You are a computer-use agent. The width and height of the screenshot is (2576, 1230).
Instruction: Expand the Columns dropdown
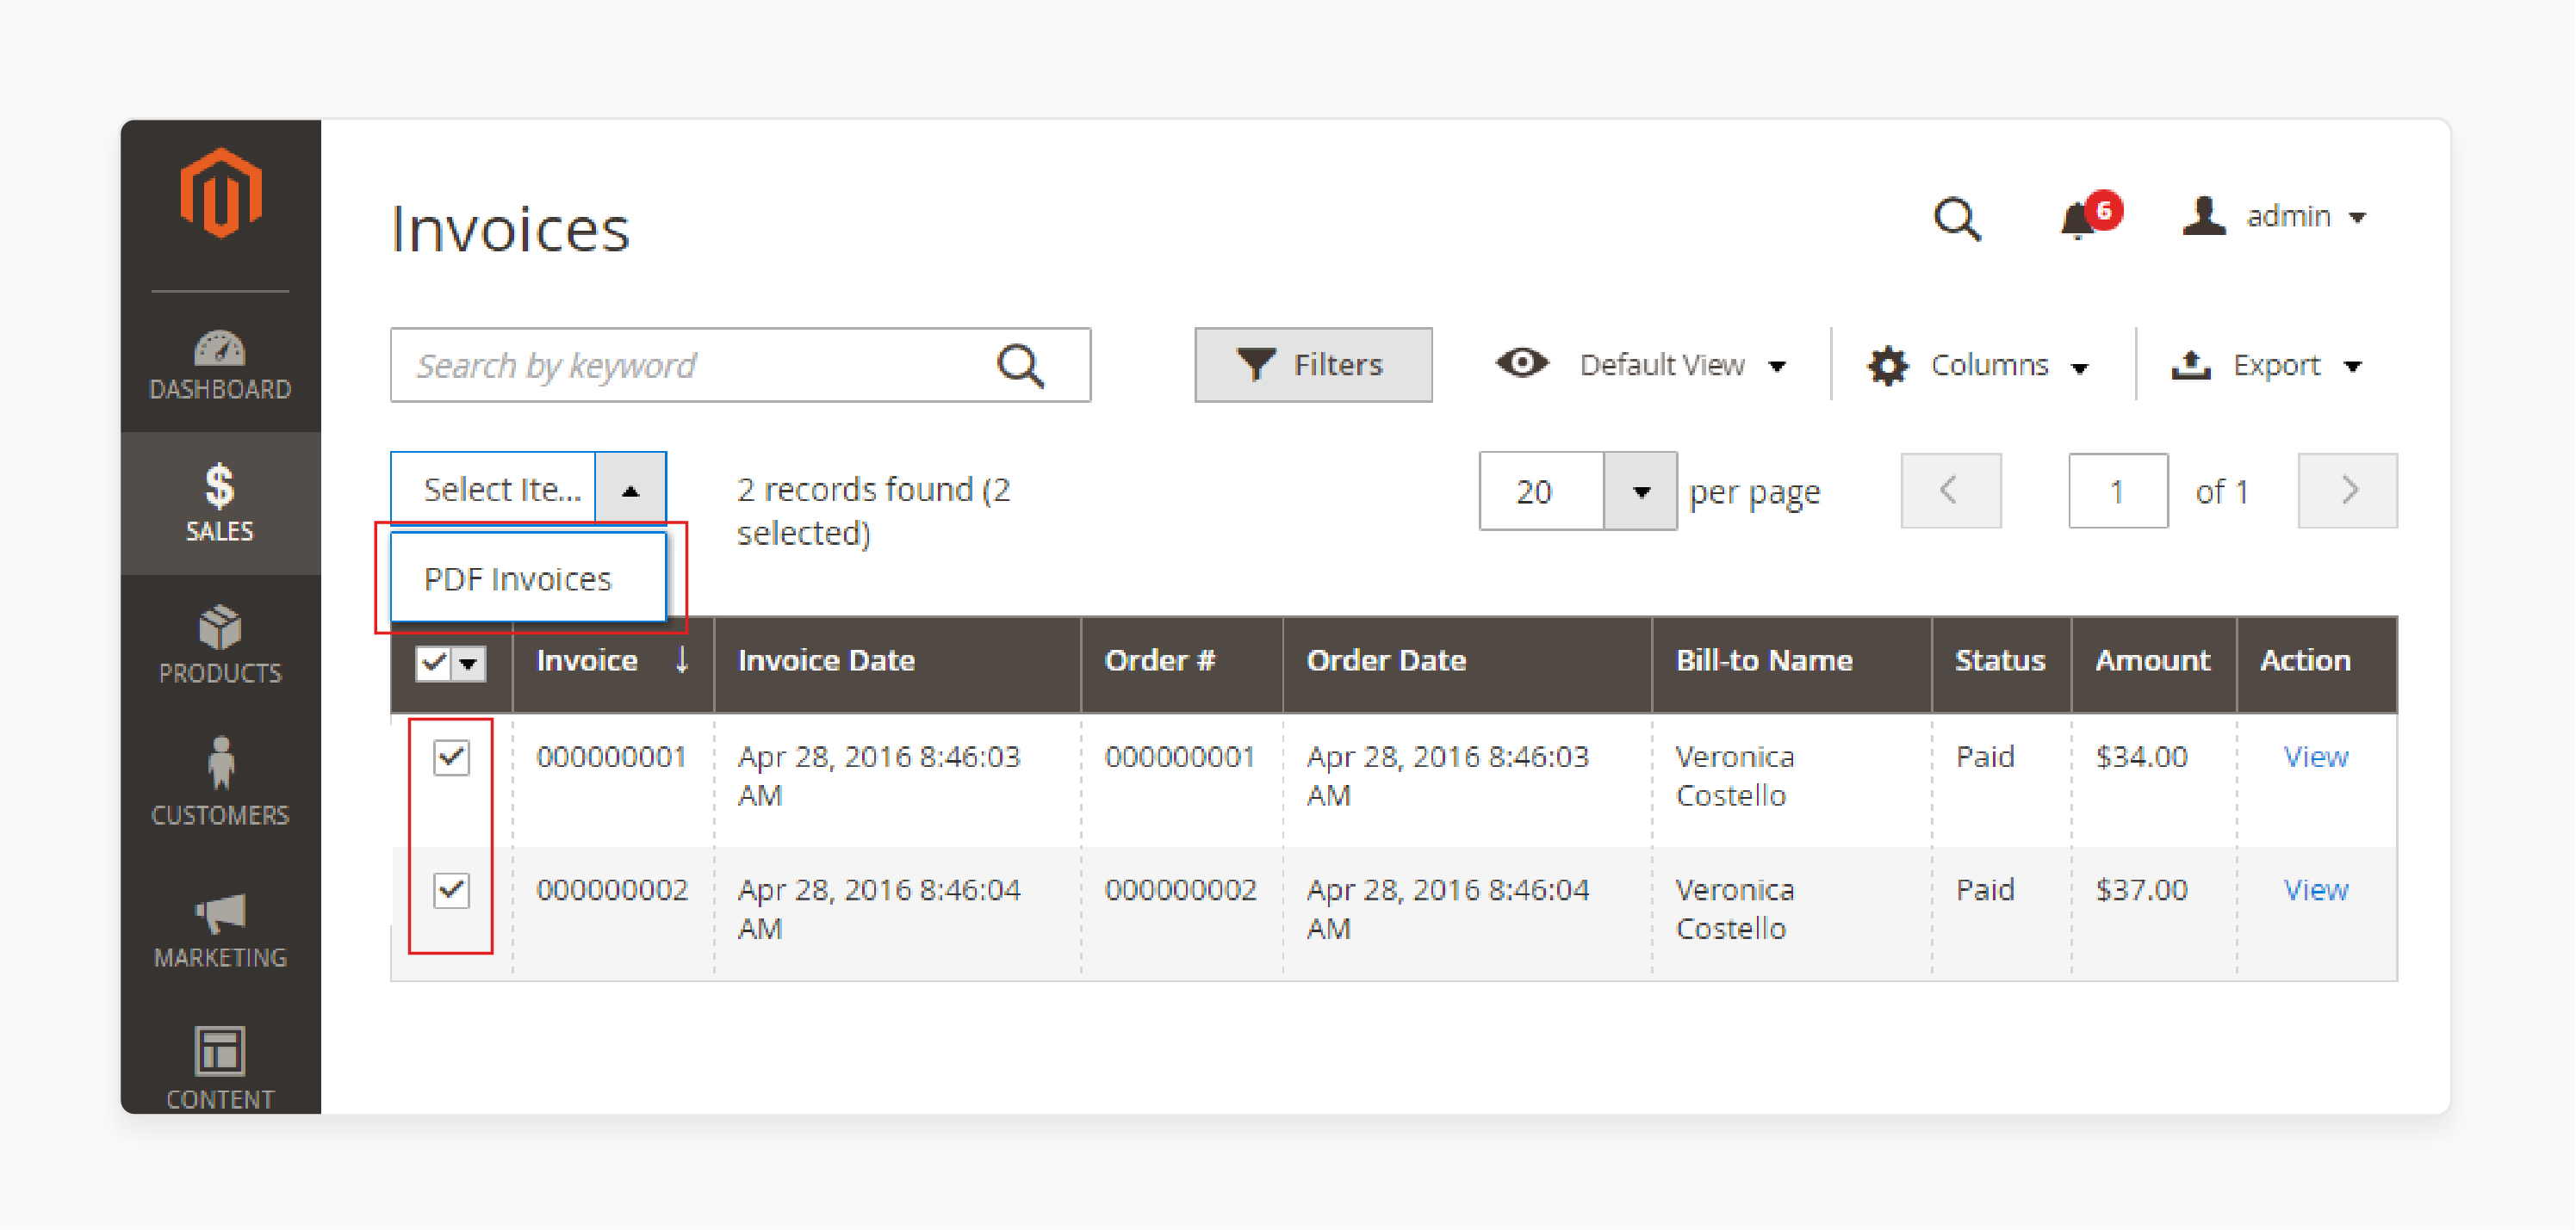[x=2080, y=368]
